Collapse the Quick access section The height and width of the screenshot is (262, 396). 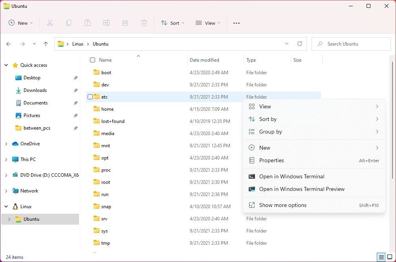tap(6, 65)
